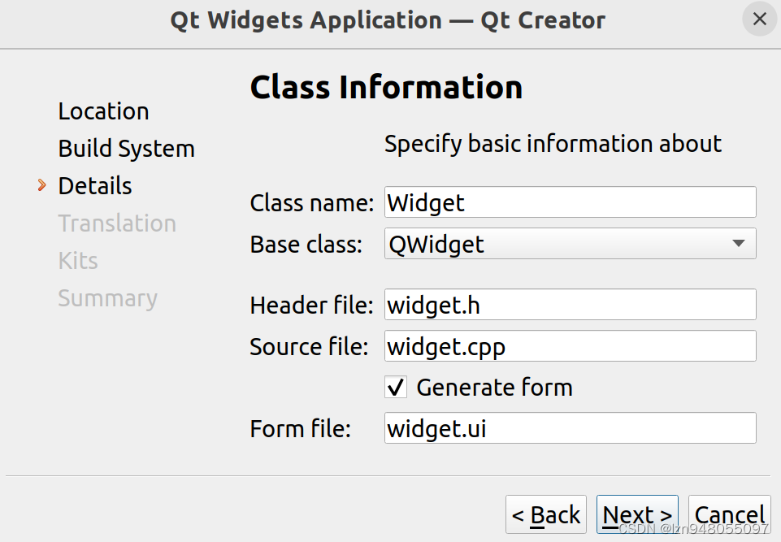Click the Generate form label text
Image resolution: width=781 pixels, height=542 pixels.
(495, 388)
